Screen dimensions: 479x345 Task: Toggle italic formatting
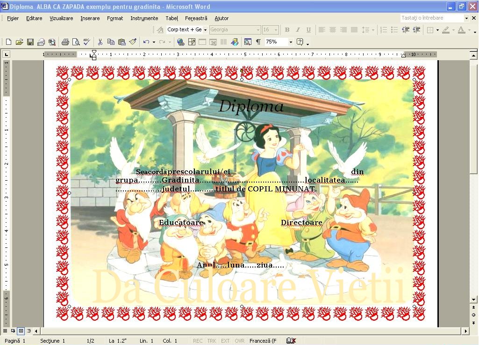pyautogui.click(x=298, y=29)
